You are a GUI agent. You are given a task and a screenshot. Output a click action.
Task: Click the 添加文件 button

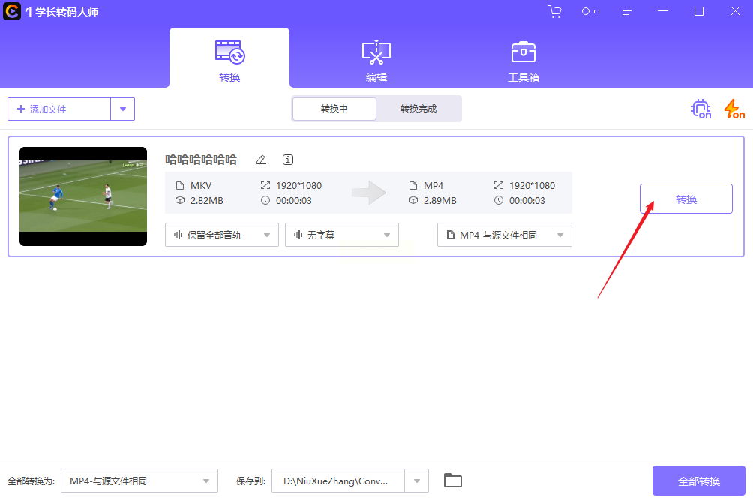click(59, 109)
